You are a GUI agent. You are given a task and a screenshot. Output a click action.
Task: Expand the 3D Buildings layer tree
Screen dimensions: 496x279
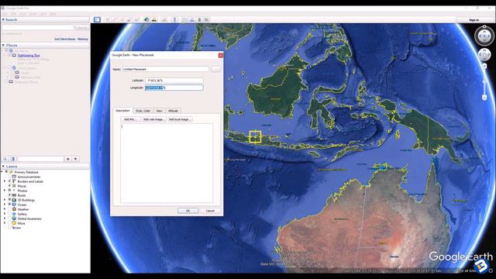tap(5, 200)
